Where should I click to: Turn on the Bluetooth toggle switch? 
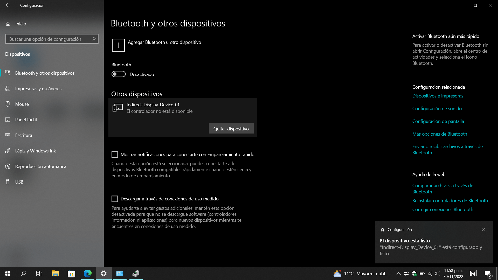pyautogui.click(x=119, y=74)
